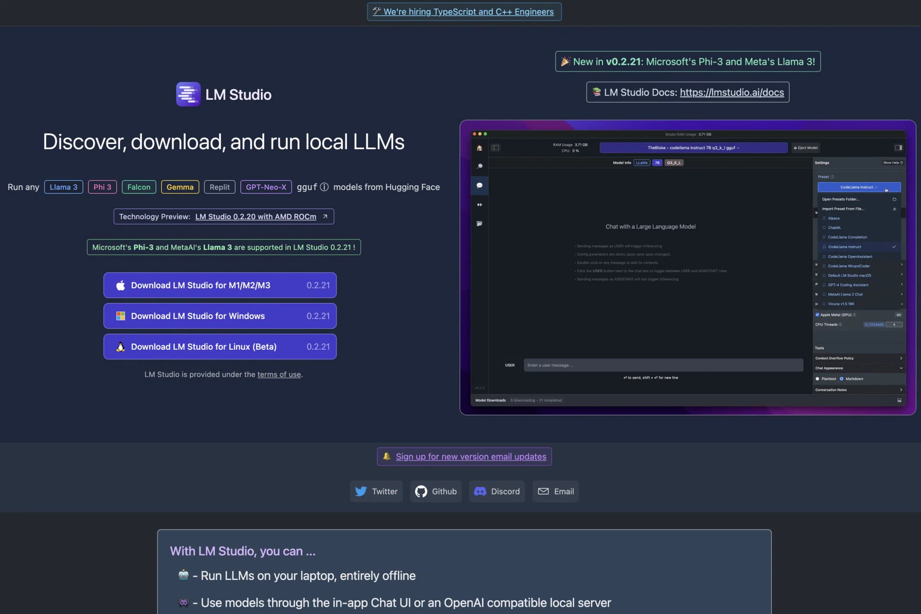The height and width of the screenshot is (614, 921).
Task: Open the Home tab in the app sidebar
Action: (x=479, y=148)
